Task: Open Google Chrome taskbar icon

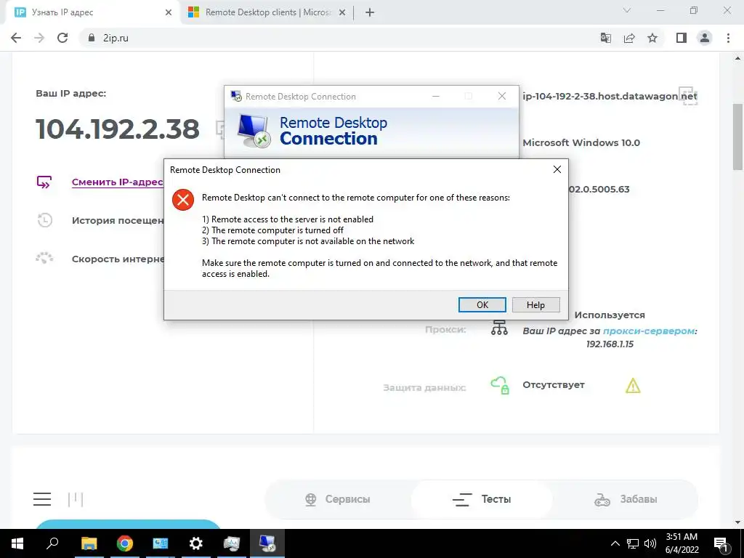Action: [x=125, y=543]
